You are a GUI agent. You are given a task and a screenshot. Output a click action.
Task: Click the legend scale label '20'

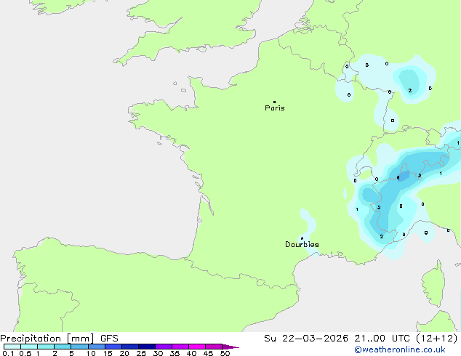point(124,353)
